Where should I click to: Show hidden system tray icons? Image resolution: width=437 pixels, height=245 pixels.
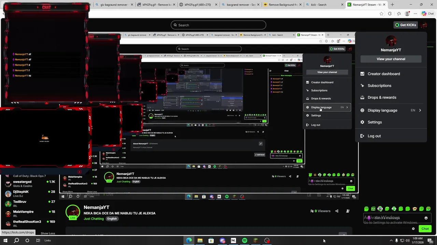click(x=391, y=241)
